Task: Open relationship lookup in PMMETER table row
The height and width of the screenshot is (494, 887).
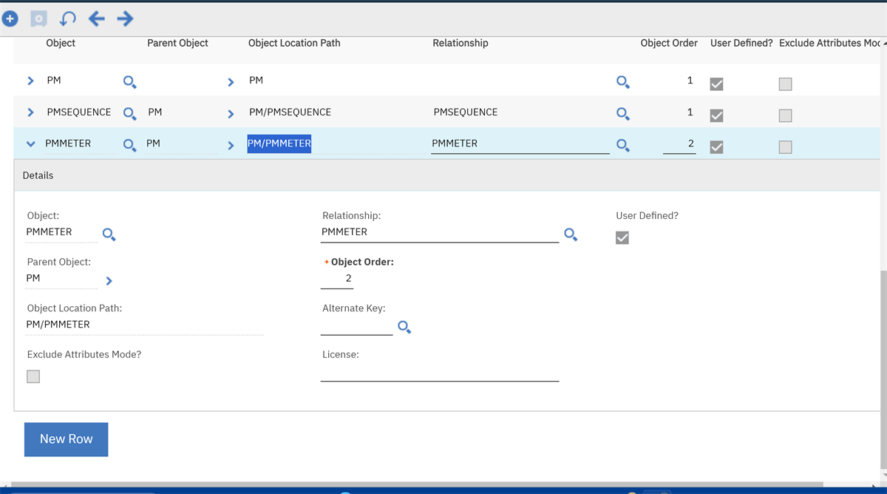Action: tap(623, 145)
